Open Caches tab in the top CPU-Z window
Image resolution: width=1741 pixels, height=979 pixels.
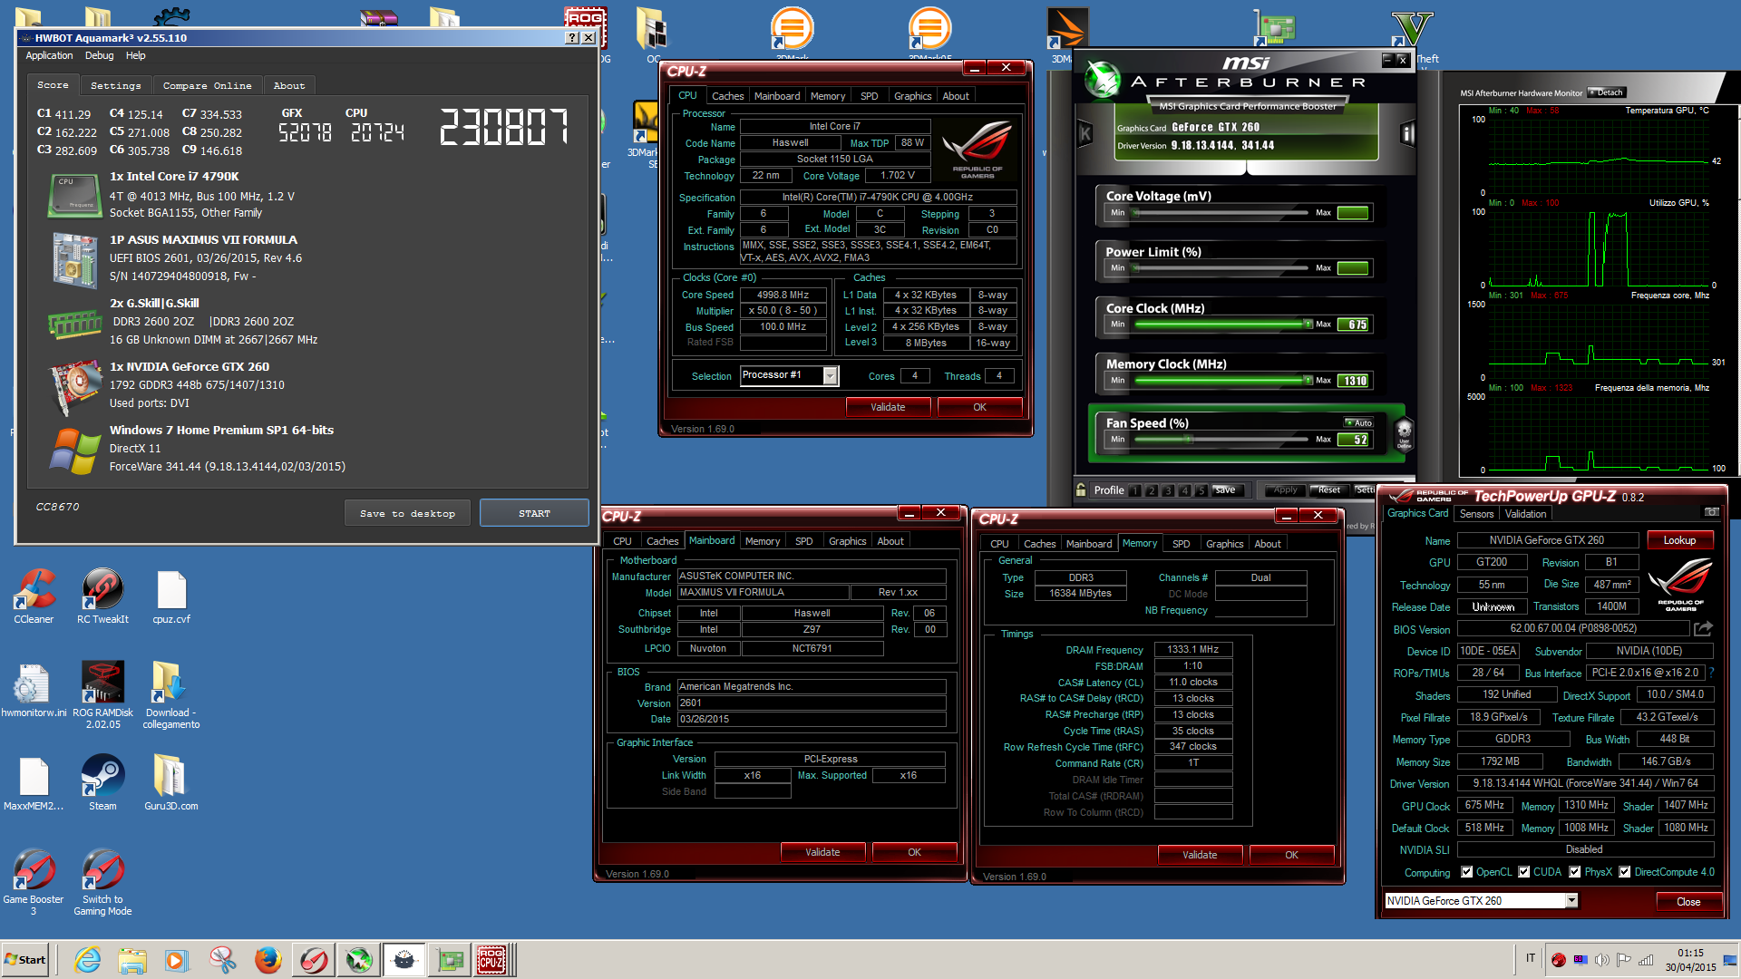pos(727,96)
